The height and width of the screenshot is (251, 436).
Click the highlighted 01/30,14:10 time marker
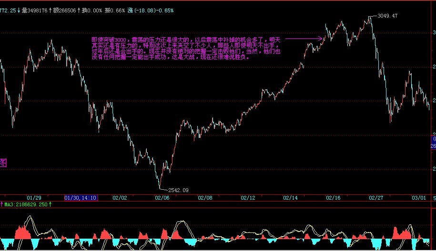[81, 197]
